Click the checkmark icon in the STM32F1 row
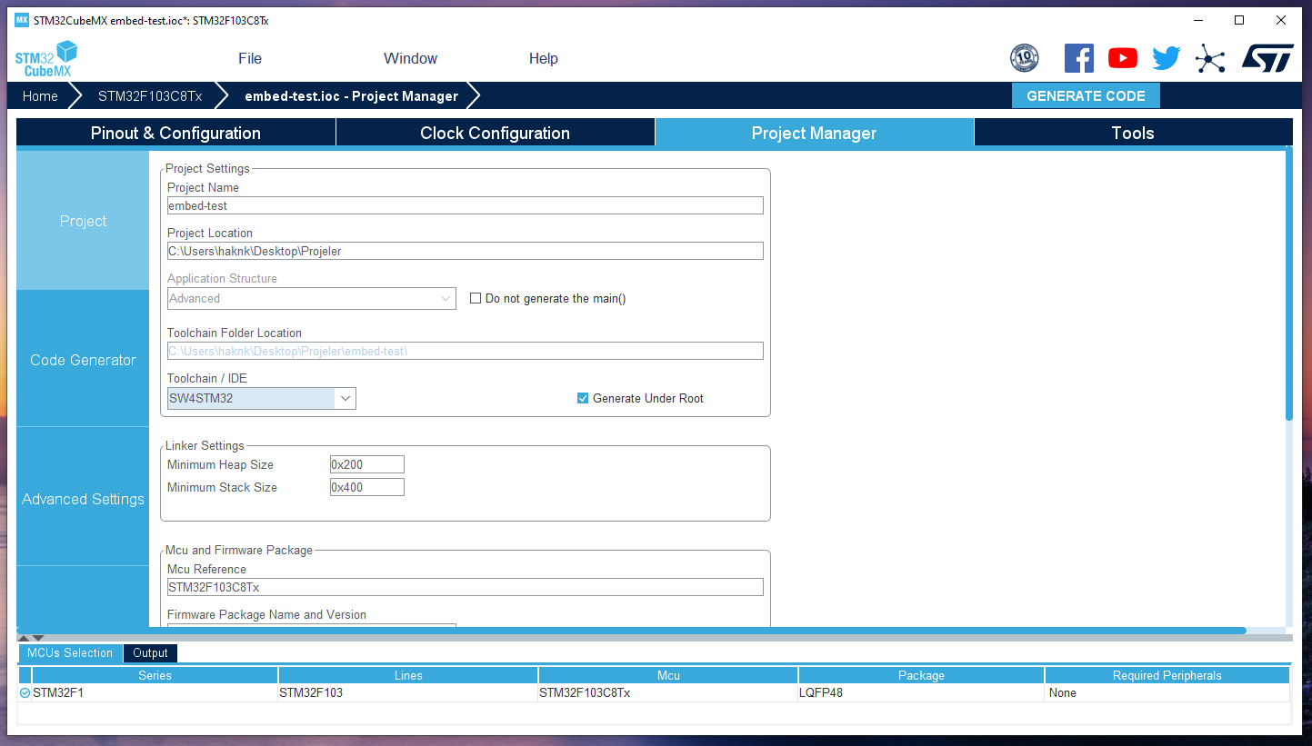This screenshot has width=1312, height=746. point(25,692)
